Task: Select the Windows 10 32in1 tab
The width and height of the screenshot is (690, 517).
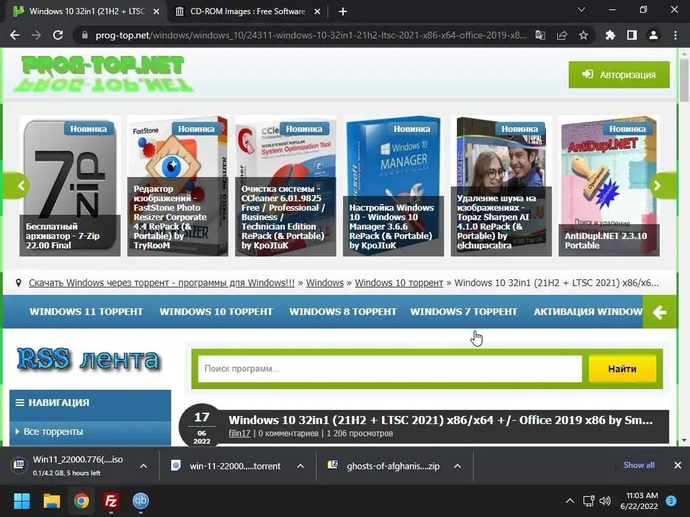Action: (86, 11)
